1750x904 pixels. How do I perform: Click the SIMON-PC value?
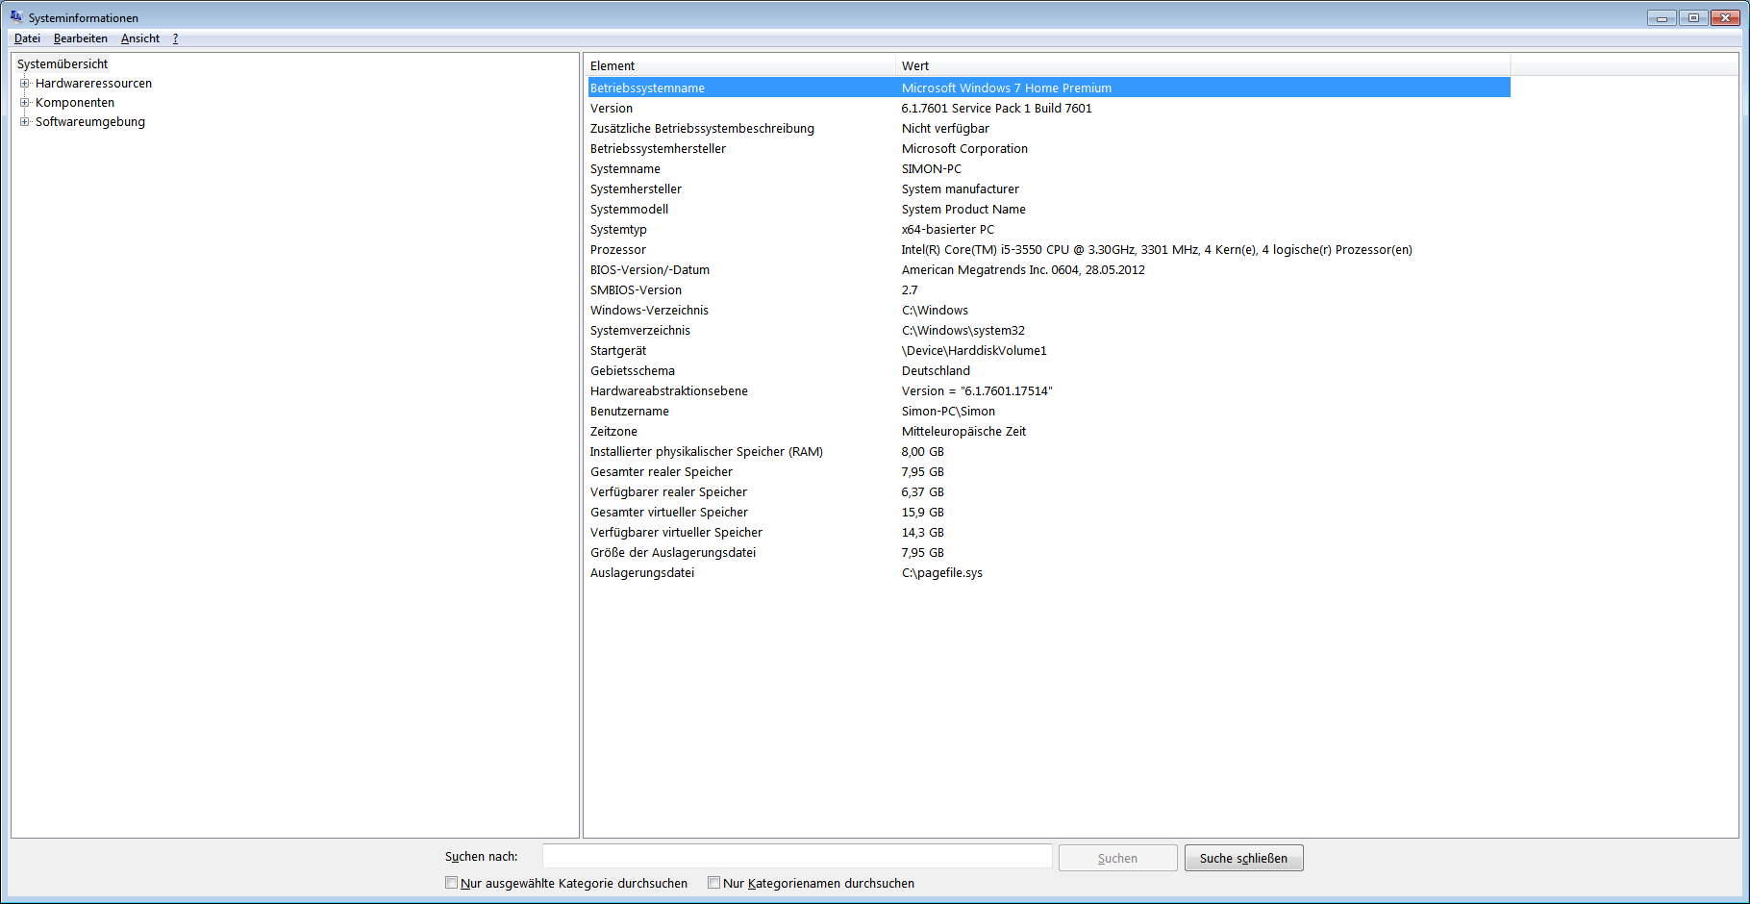click(932, 168)
